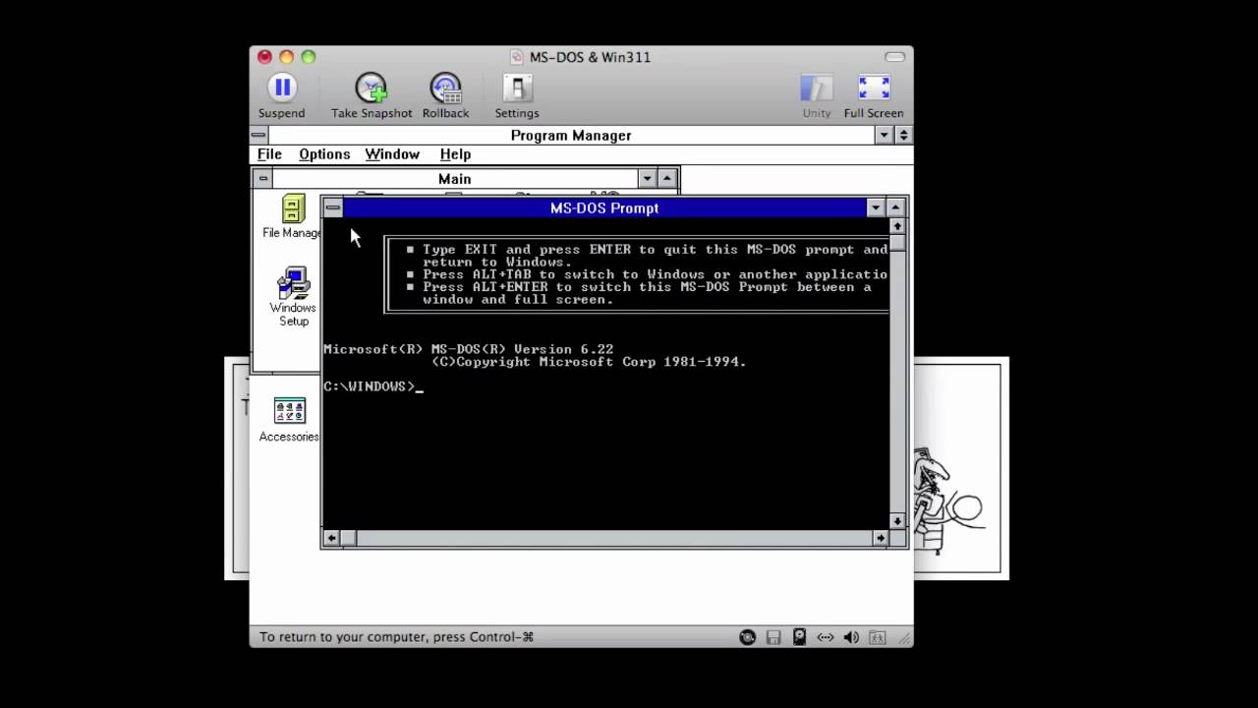Click the vertical scrollbar thumb in MS-DOS Prompt
The image size is (1258, 708).
897,242
